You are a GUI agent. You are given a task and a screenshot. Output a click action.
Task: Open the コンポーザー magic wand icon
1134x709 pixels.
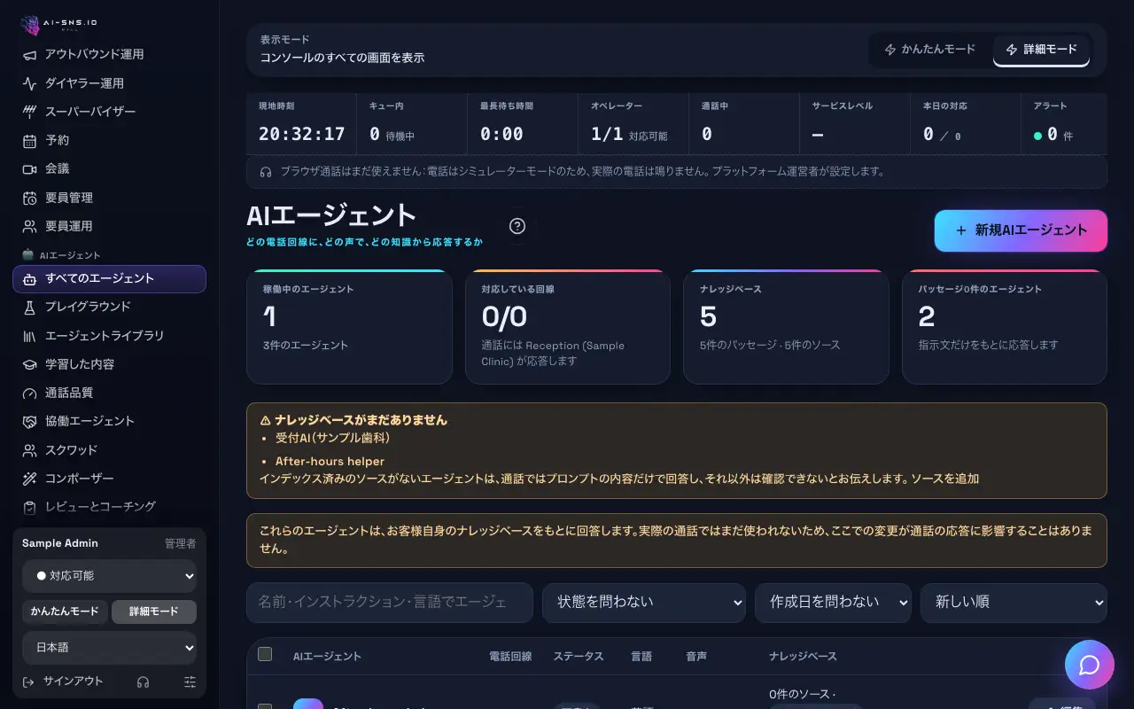(x=29, y=479)
